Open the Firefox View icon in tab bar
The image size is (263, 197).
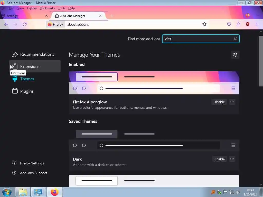tap(248, 15)
